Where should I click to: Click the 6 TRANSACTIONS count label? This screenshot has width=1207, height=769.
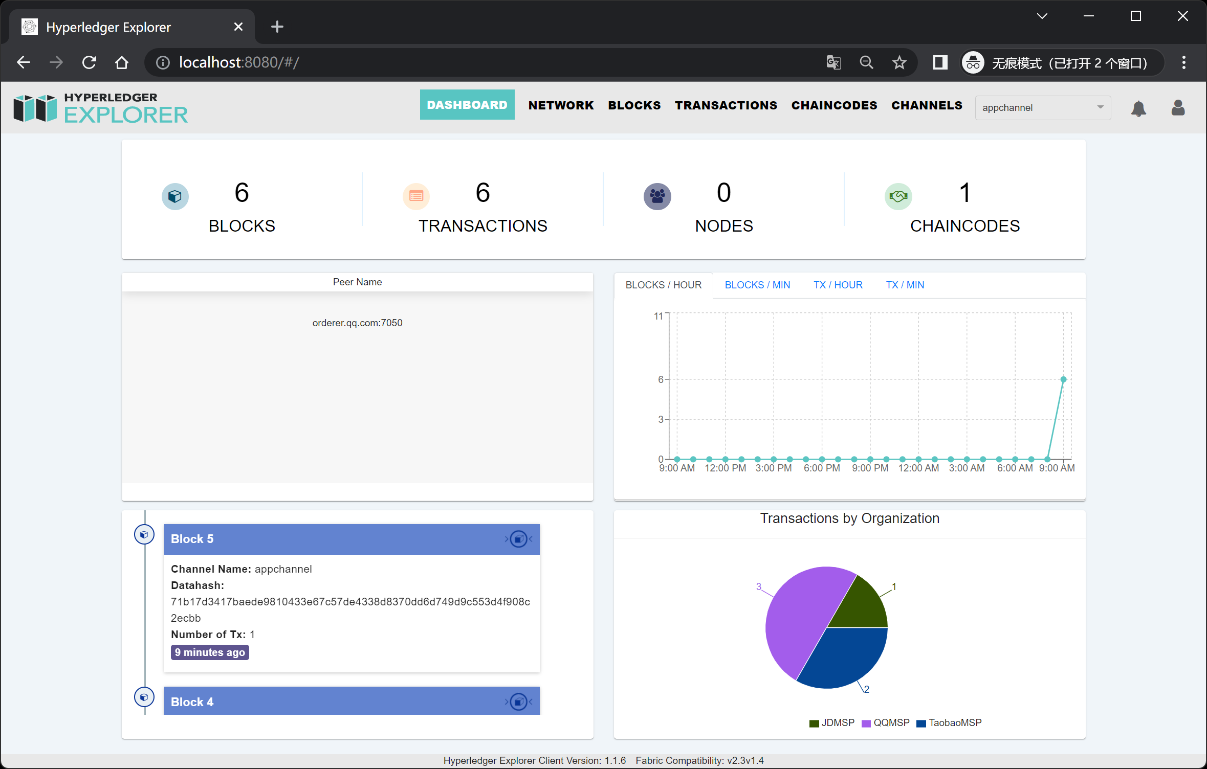(482, 207)
